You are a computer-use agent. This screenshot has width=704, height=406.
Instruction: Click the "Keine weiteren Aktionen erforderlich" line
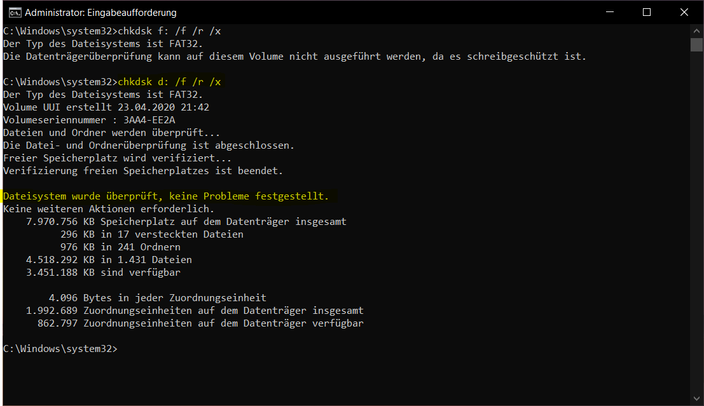tap(109, 209)
